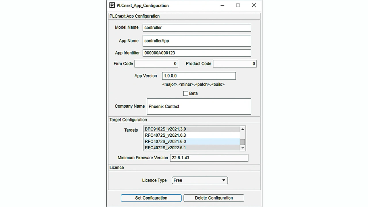The height and width of the screenshot is (207, 368).
Task: Select the Product Code number field
Action: point(235,64)
